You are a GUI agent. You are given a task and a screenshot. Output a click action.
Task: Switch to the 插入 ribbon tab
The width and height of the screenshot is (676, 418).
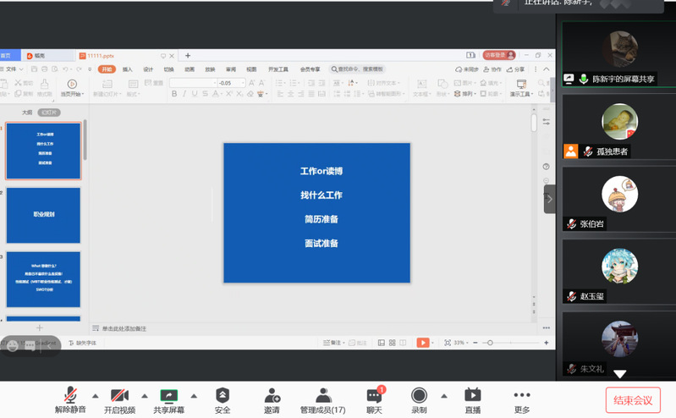(x=128, y=69)
